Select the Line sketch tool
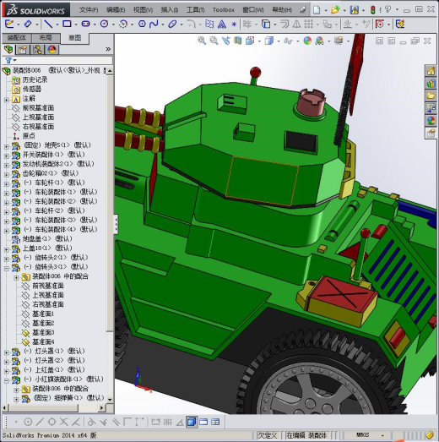 (48, 24)
